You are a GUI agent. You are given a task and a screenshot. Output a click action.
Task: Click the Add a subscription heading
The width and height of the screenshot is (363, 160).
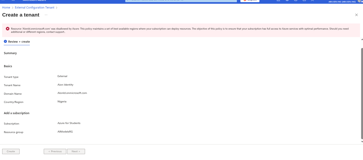[17, 113]
